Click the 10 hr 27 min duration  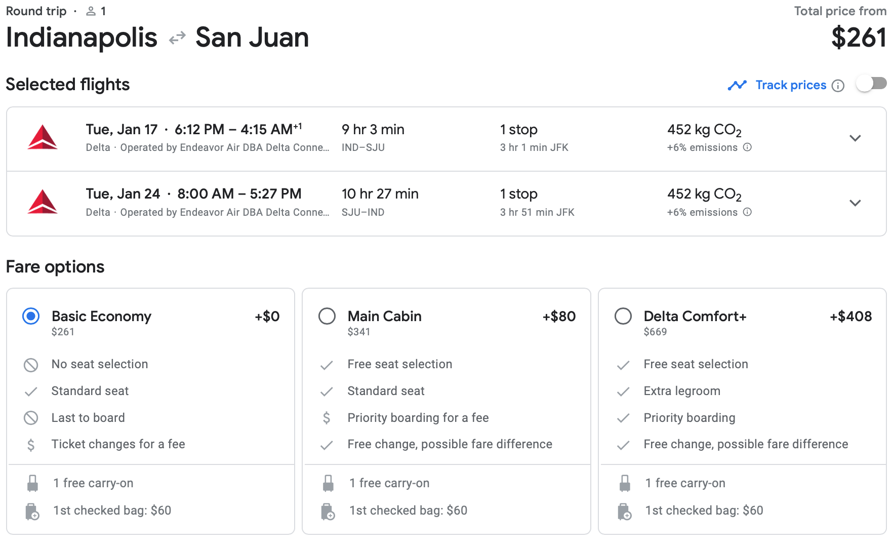(x=380, y=194)
